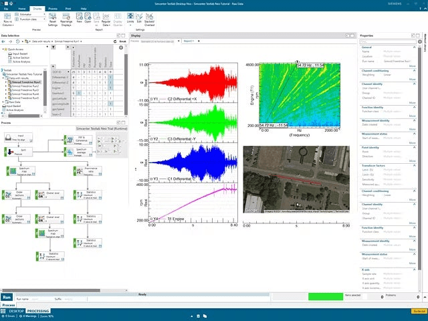Switch to the Report 1 tab
This screenshot has height=321, width=428.
(x=187, y=41)
